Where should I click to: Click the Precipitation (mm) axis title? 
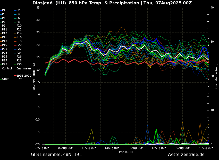pos(216,76)
